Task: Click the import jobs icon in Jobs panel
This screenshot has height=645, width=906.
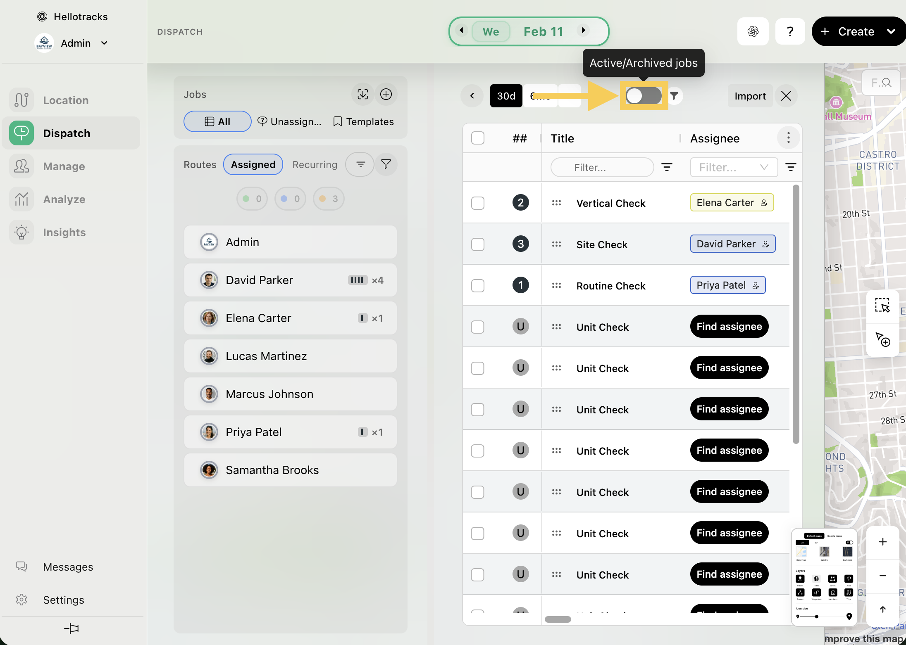Action: (x=362, y=94)
